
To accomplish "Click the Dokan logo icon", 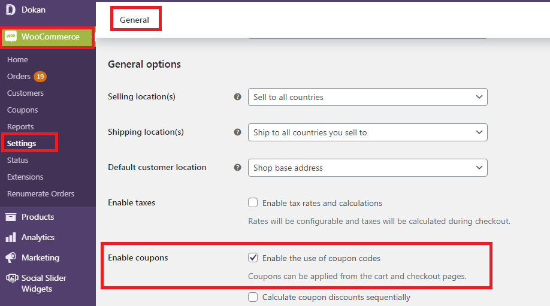I will tap(11, 10).
